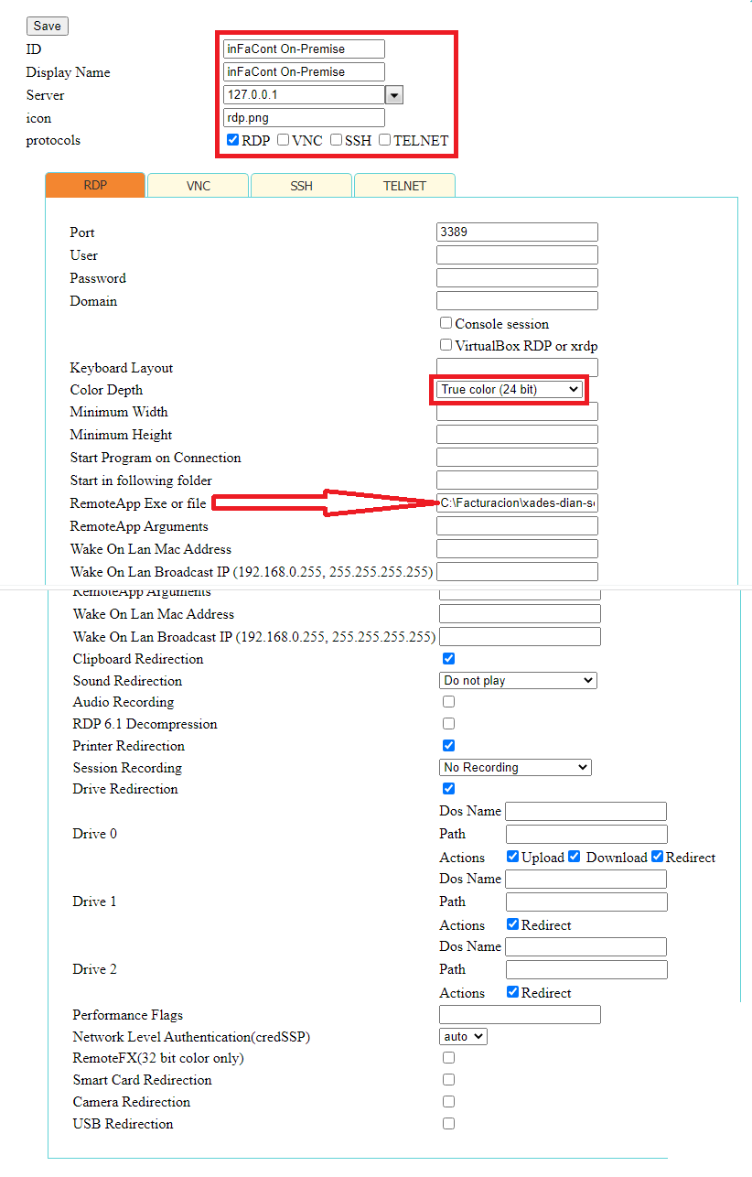Enable the VNC protocol checkbox
Screen dimensions: 752x1177
[284, 140]
